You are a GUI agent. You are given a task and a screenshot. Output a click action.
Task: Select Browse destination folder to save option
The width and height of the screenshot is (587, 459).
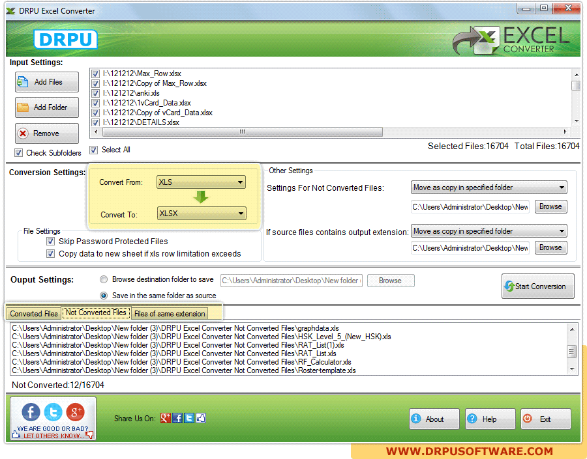[x=104, y=279]
